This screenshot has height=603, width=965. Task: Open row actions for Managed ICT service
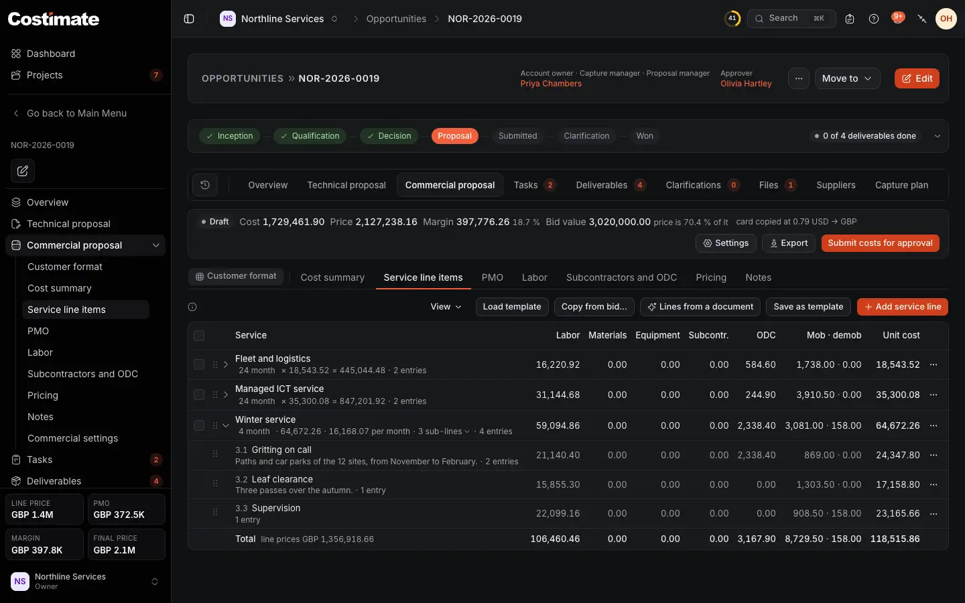pyautogui.click(x=934, y=395)
